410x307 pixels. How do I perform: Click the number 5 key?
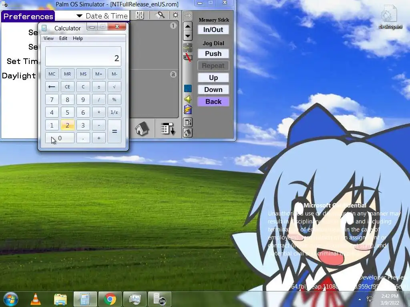tap(67, 112)
